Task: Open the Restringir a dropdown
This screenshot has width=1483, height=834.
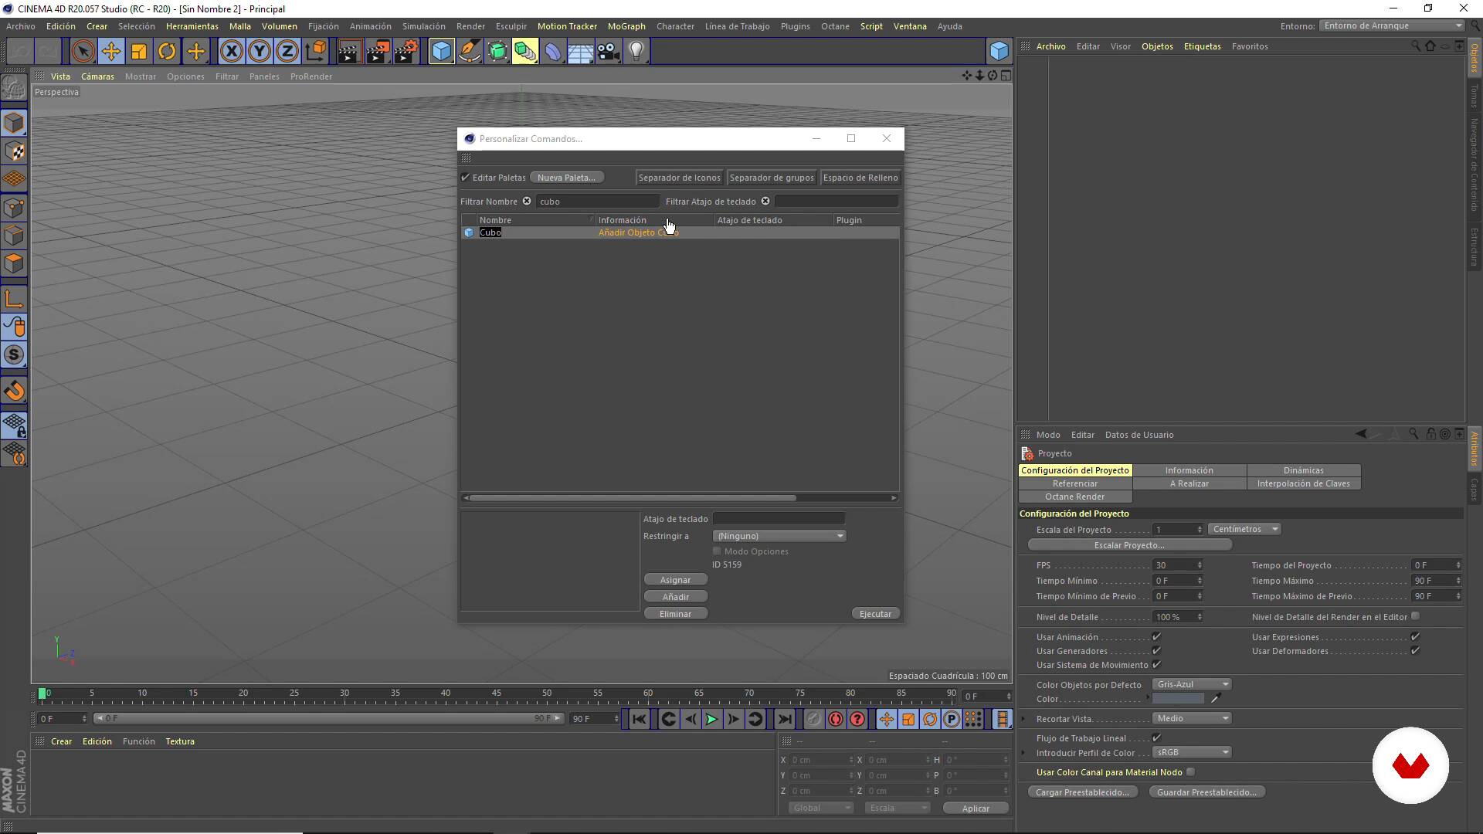Action: click(779, 536)
